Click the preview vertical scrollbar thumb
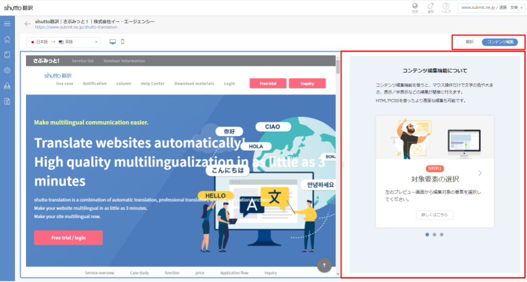Viewport: 527px width, 282px height. click(x=338, y=67)
